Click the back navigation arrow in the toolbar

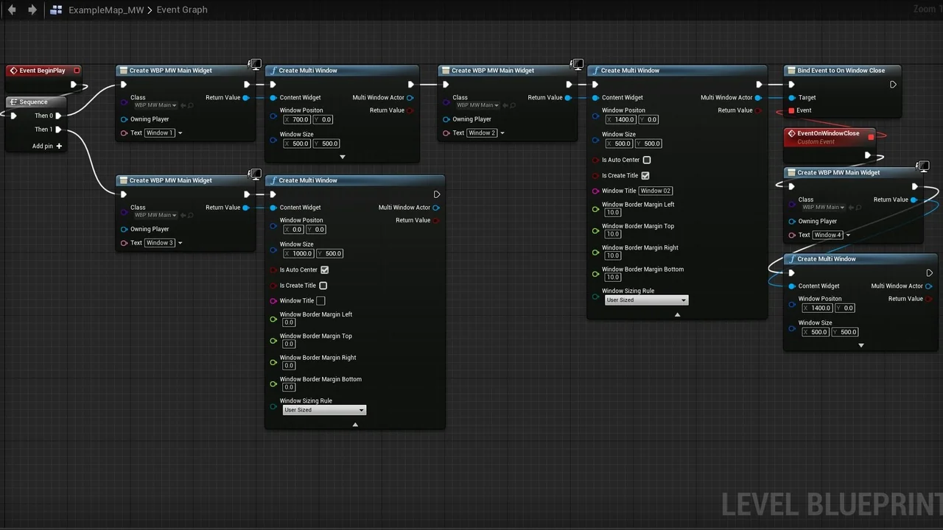tap(11, 10)
